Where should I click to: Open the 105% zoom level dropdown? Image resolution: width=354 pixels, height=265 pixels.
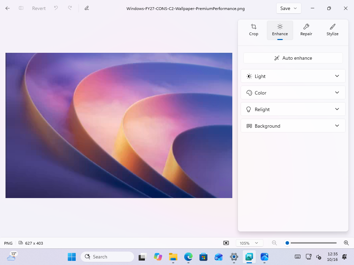(x=250, y=243)
